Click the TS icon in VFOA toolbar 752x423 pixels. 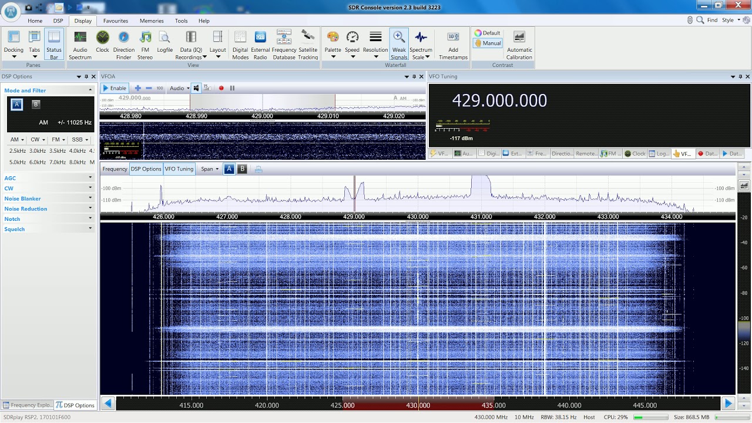point(207,88)
